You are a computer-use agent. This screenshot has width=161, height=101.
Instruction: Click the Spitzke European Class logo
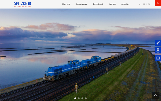pos(23,4)
